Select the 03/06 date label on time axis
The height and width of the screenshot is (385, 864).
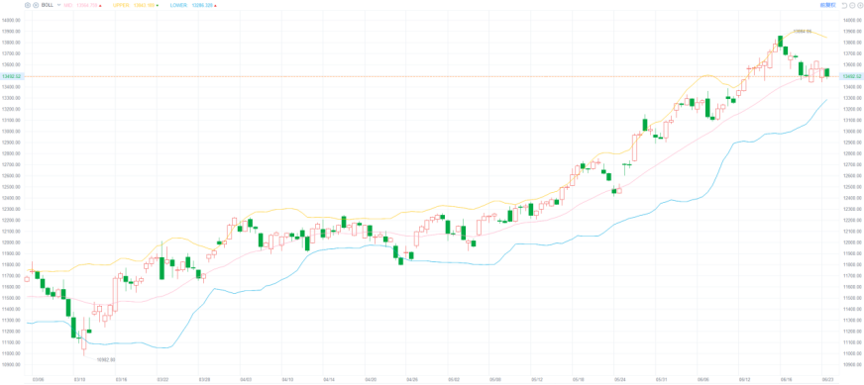point(38,379)
